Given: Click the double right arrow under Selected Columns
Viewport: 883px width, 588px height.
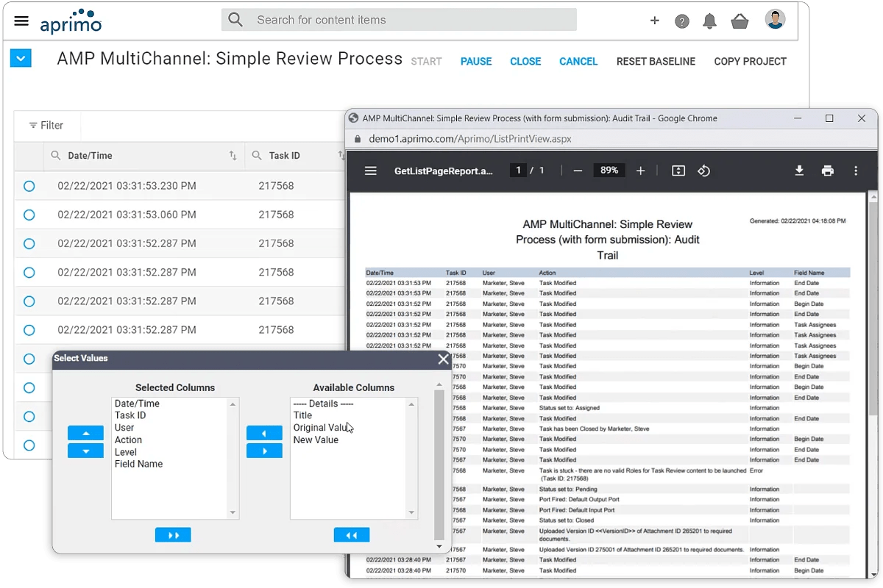Looking at the screenshot, I should click(173, 535).
